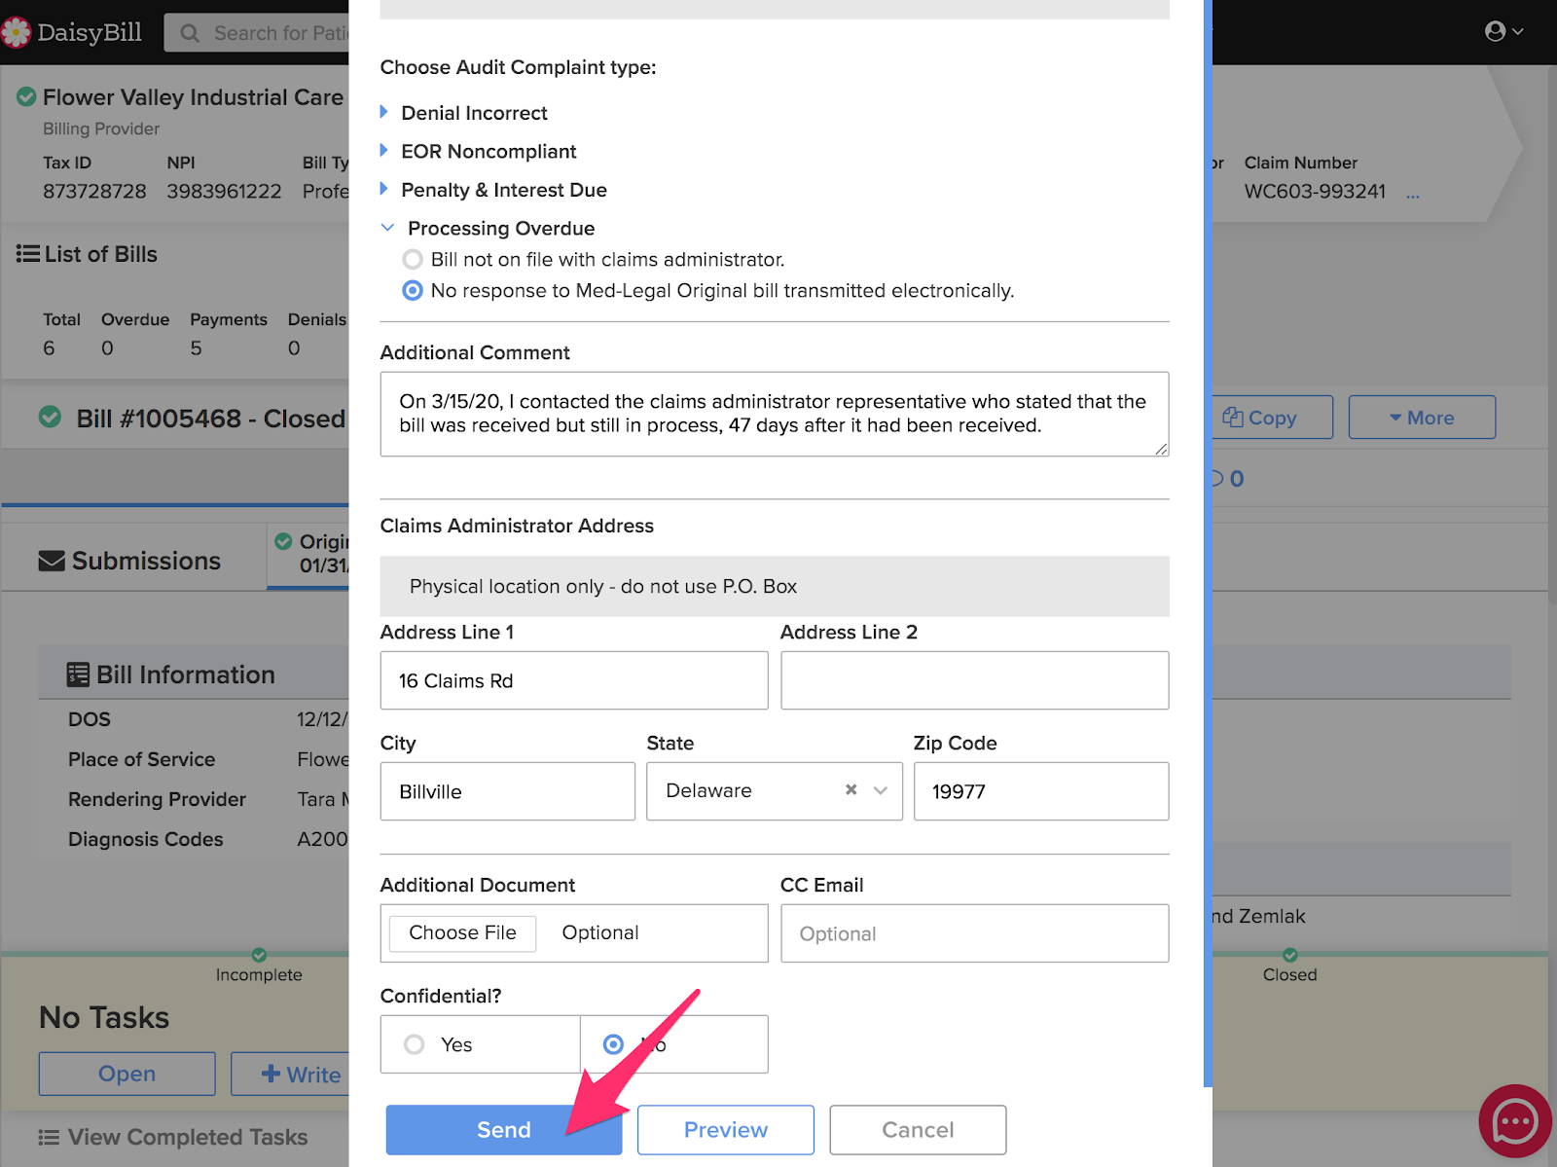Click the Search for Patient box
Screen dimensions: 1557x1167
pos(257,33)
